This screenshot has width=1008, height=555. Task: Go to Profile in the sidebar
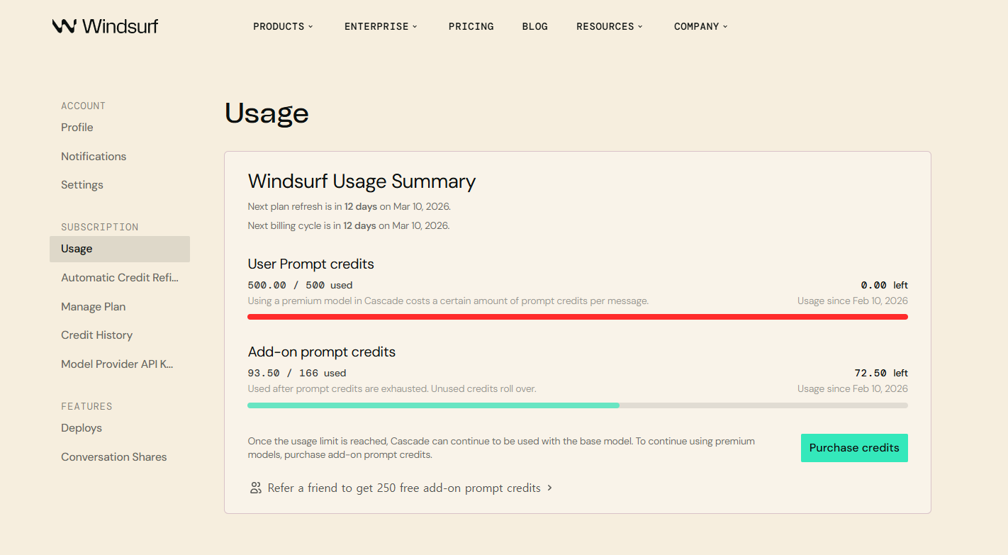click(x=77, y=128)
